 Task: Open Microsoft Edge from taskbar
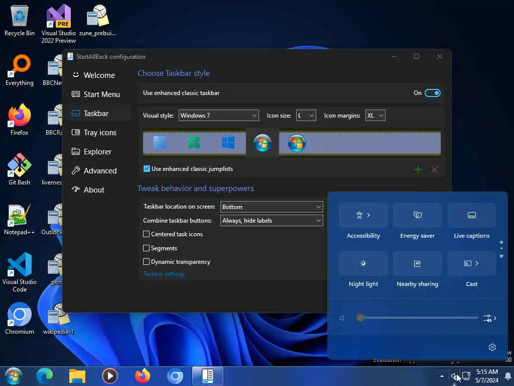coord(45,376)
